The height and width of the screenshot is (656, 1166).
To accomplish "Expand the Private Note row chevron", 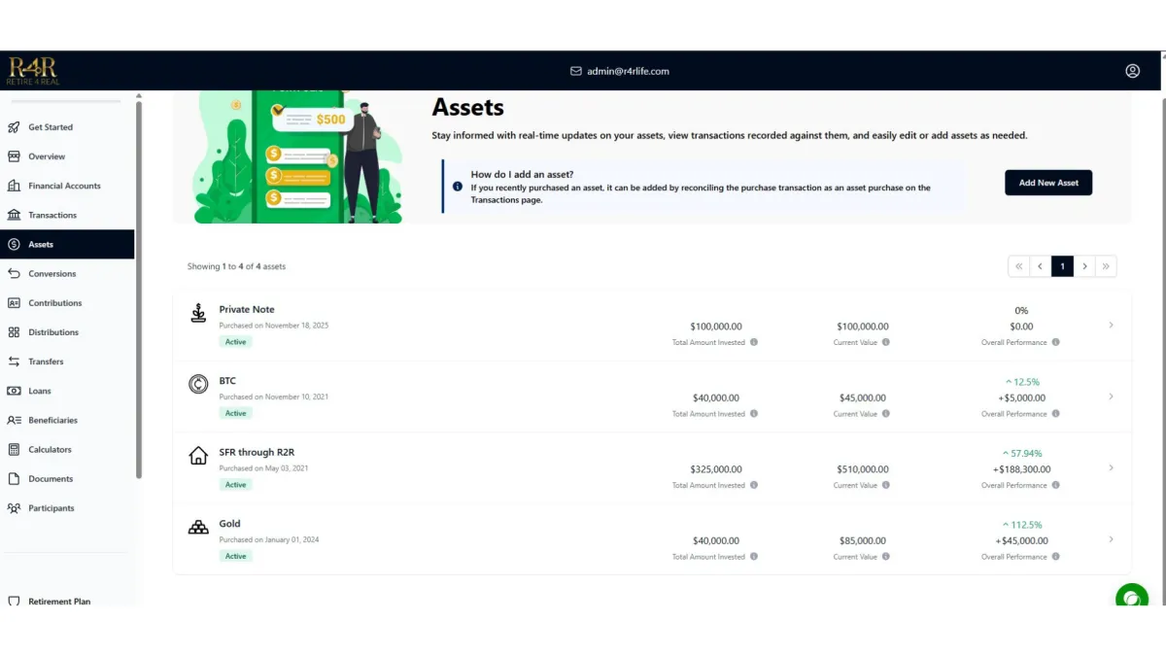I will click(x=1111, y=325).
